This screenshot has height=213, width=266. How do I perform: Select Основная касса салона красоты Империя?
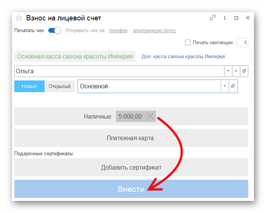75,56
